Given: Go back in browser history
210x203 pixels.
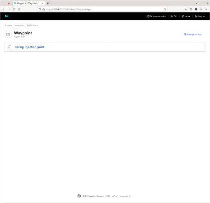Looking at the screenshot, I should [4, 9].
